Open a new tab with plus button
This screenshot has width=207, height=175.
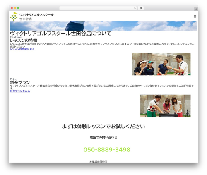click(x=196, y=9)
